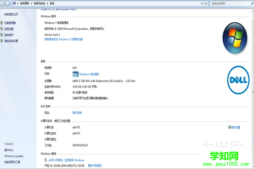This screenshot has height=169, width=254.
Task: Click the 64 位操作系统 system type value
Action: (x=80, y=93)
